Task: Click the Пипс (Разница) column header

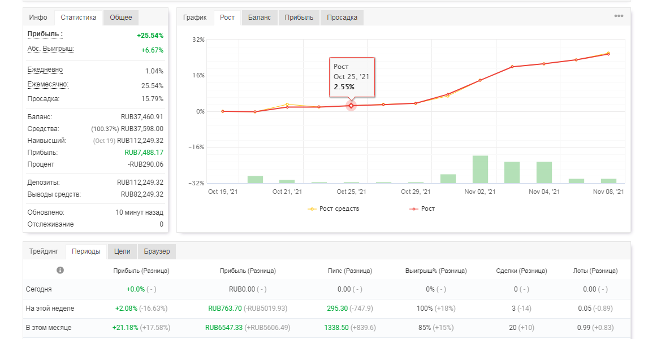Action: point(350,271)
